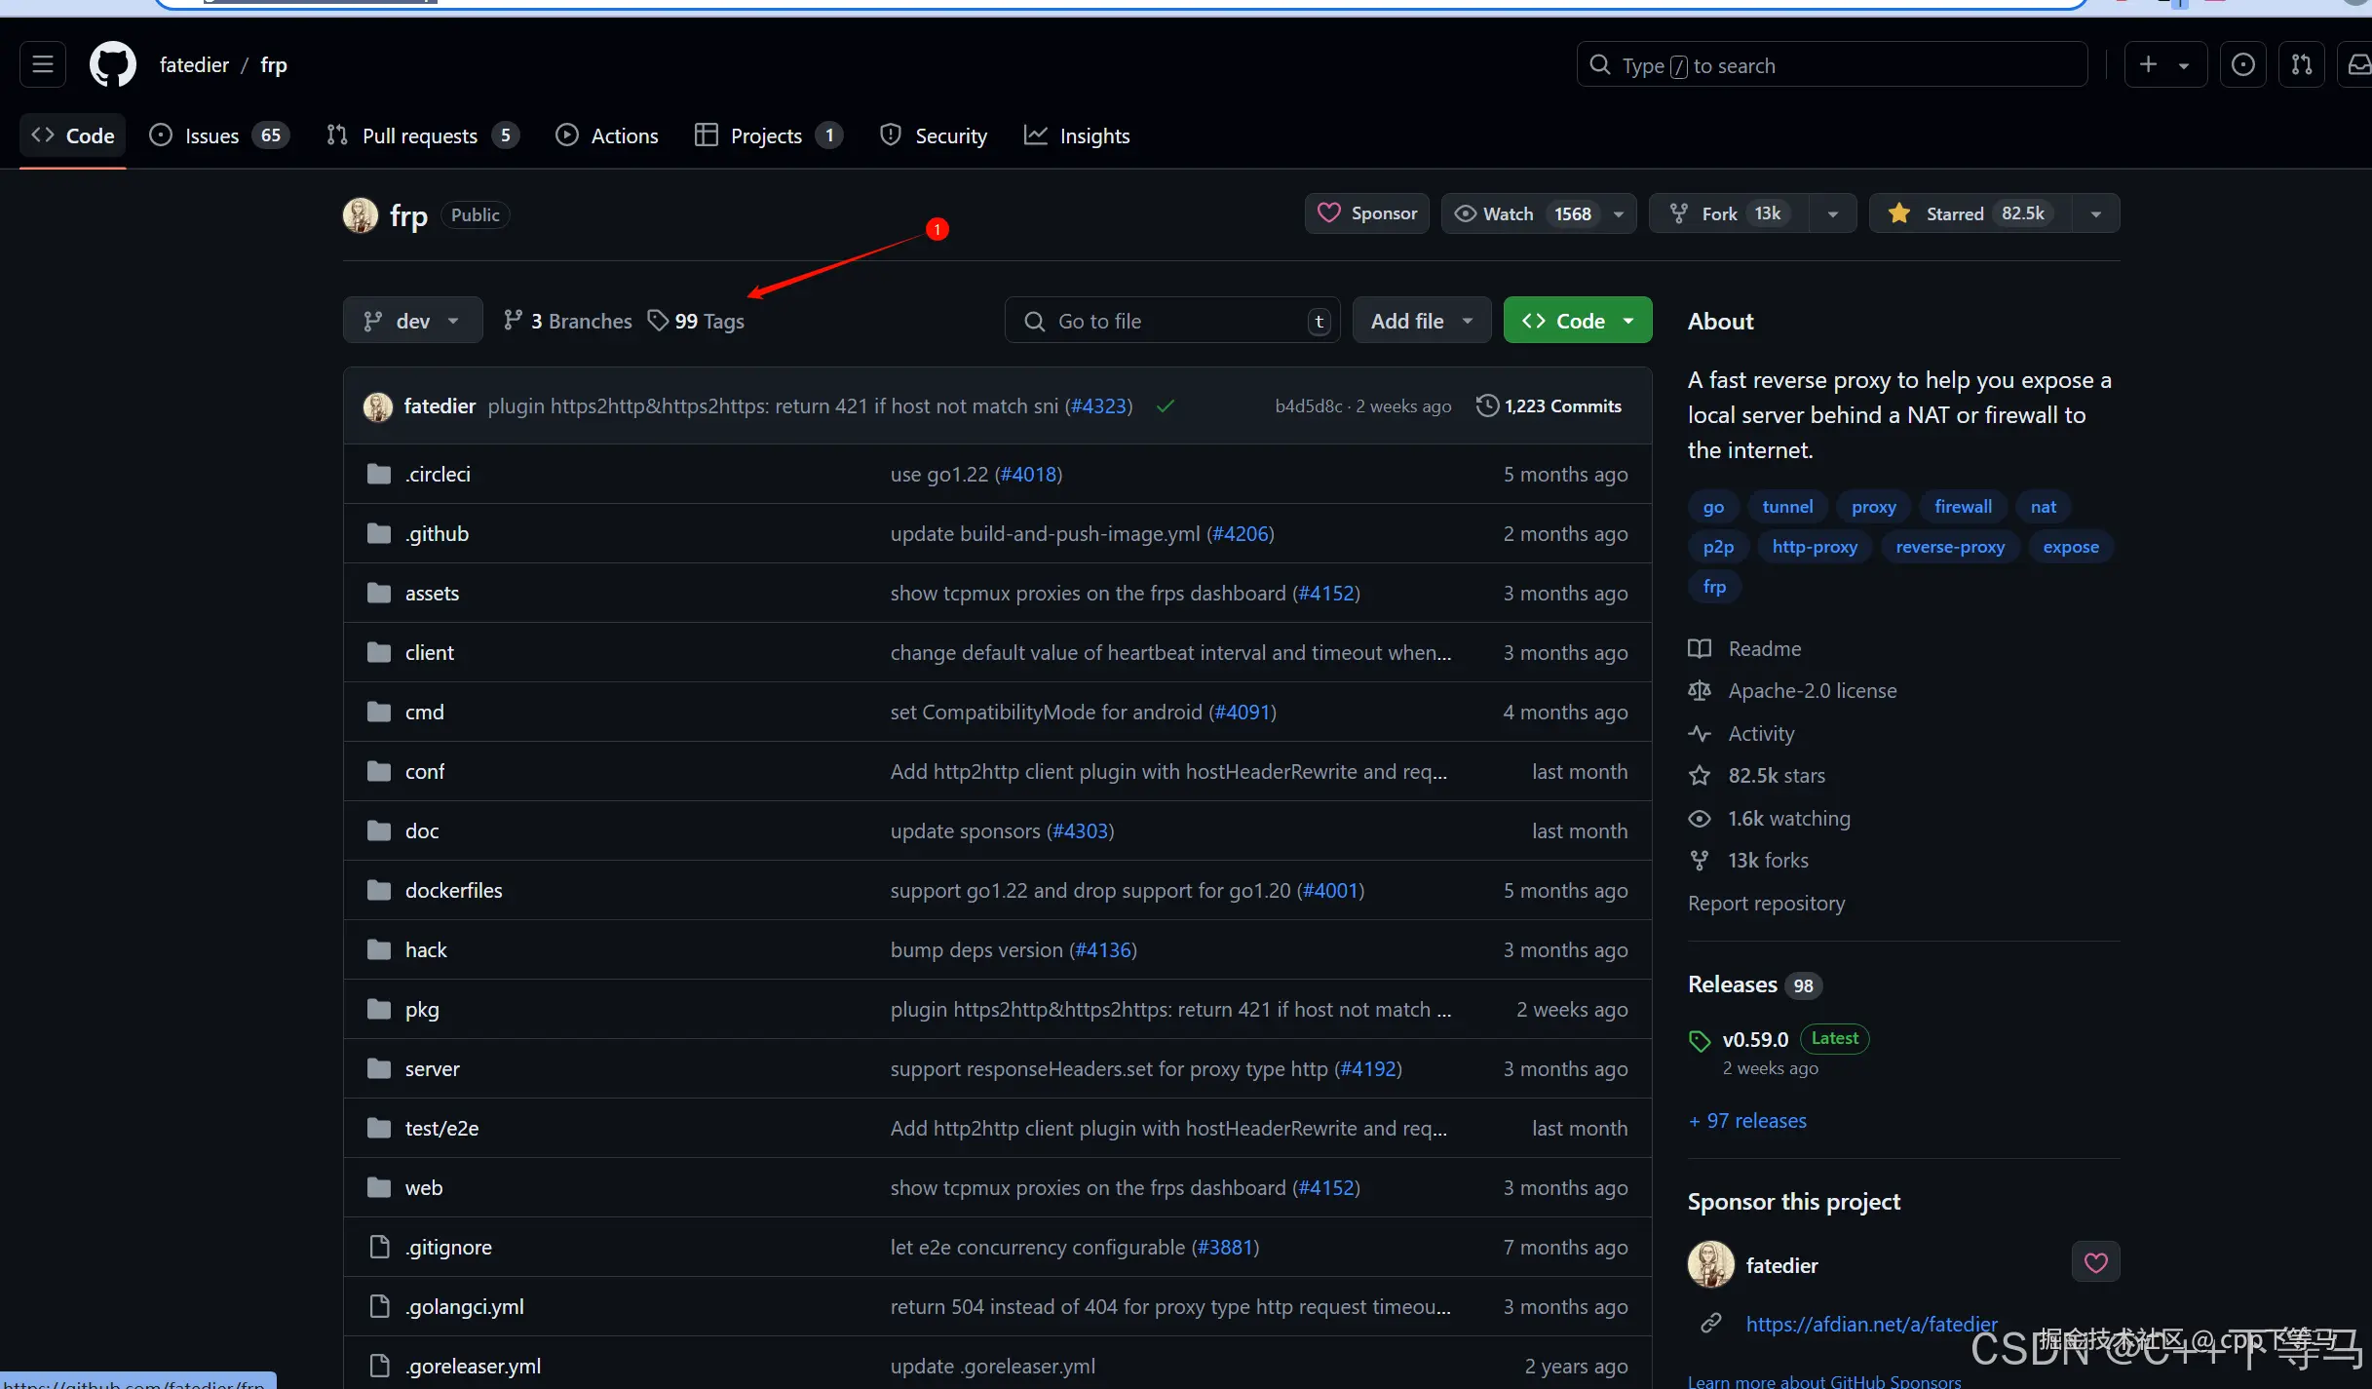This screenshot has width=2372, height=1389.
Task: Open the dockerfiles folder
Action: (x=454, y=890)
